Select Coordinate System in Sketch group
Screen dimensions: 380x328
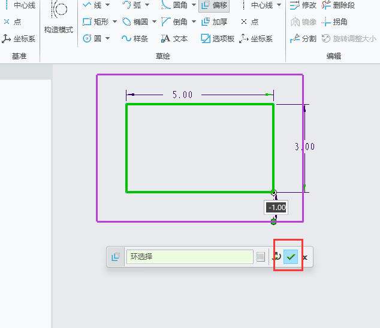(x=256, y=38)
